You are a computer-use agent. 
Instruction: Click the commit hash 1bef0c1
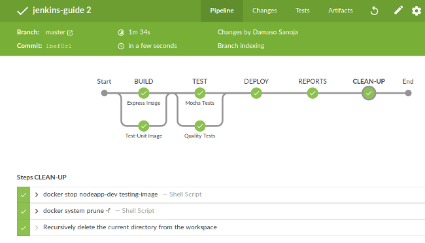point(59,46)
